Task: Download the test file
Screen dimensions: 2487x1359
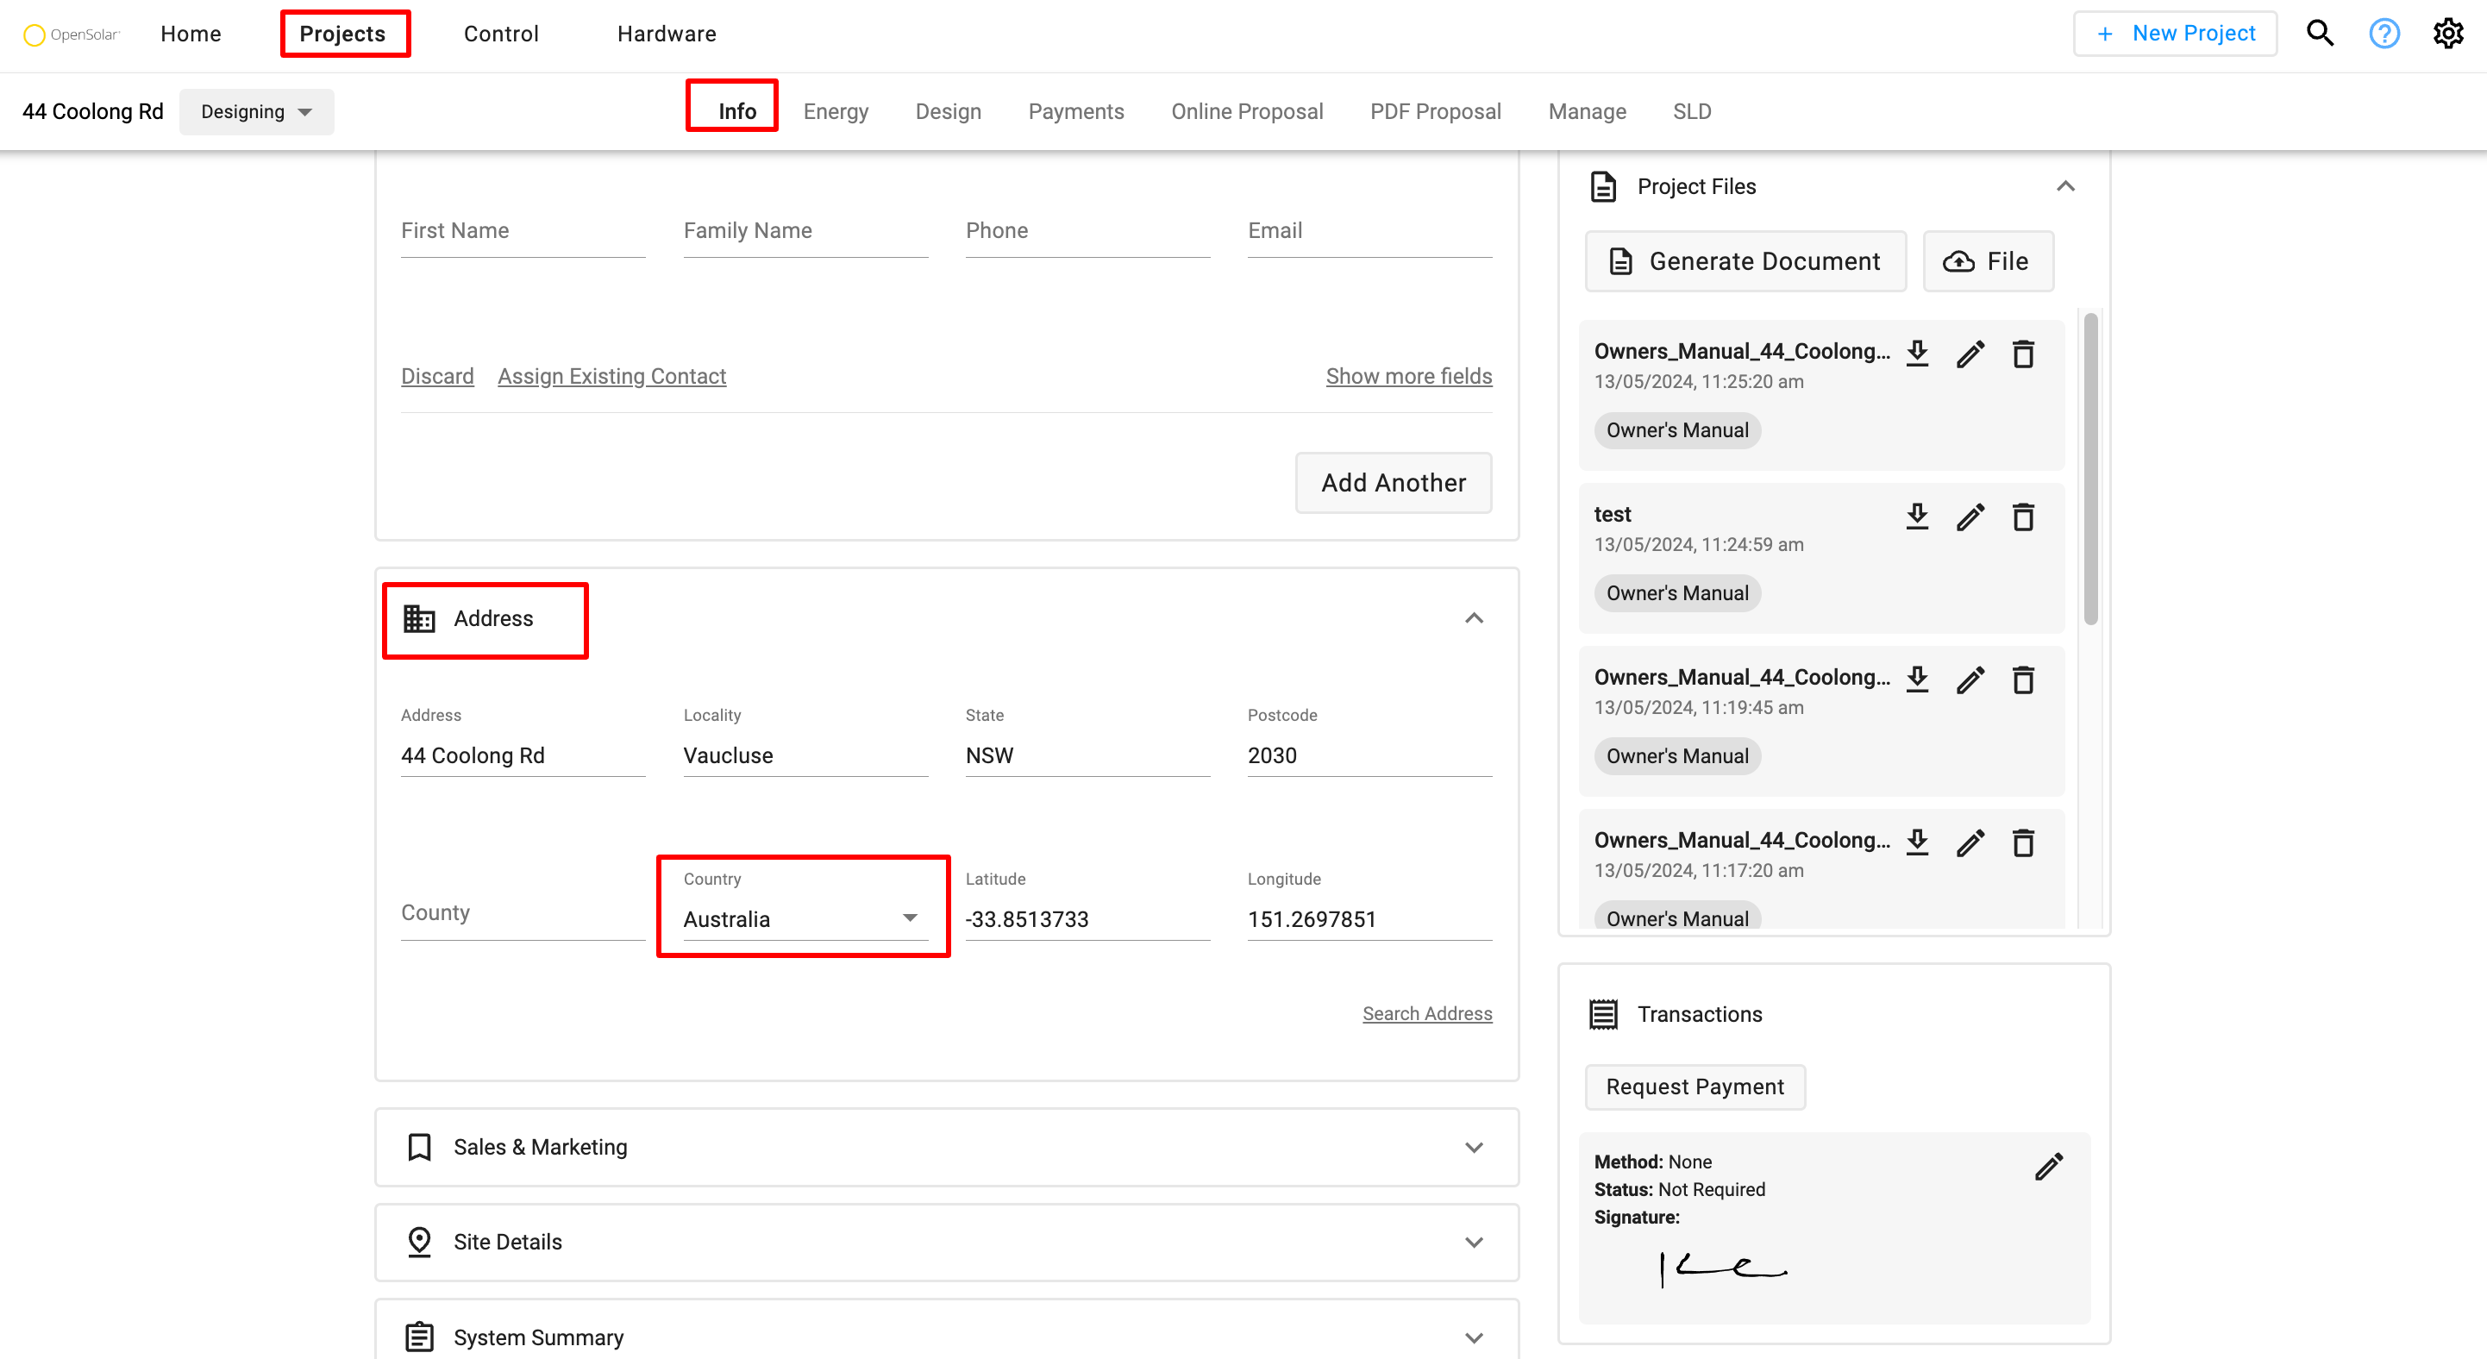Action: tap(1917, 517)
